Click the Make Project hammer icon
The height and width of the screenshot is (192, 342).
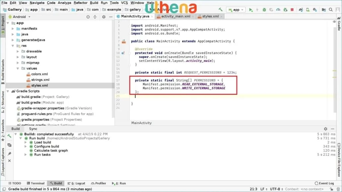(220, 10)
